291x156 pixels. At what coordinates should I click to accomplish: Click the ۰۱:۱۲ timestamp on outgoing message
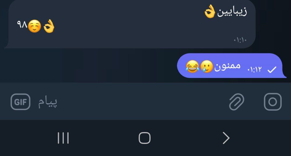click(x=254, y=69)
